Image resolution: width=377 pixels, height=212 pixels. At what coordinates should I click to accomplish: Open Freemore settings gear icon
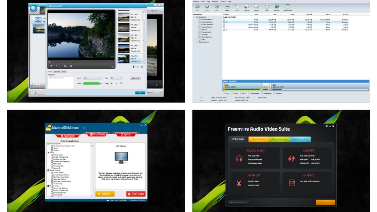point(327,126)
